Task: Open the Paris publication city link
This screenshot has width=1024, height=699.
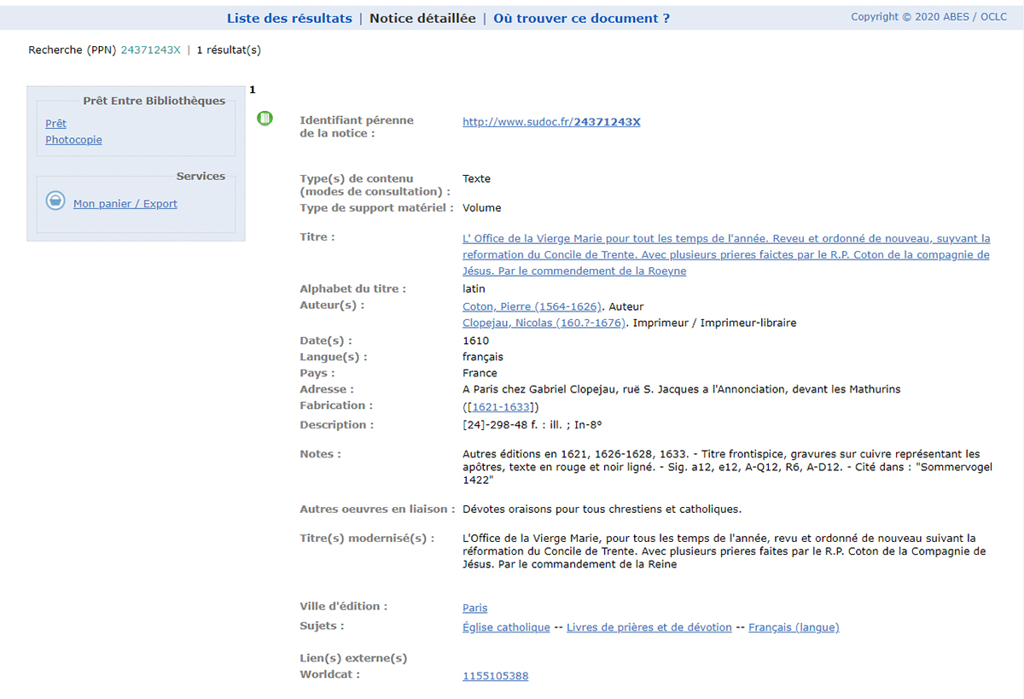Action: 475,608
